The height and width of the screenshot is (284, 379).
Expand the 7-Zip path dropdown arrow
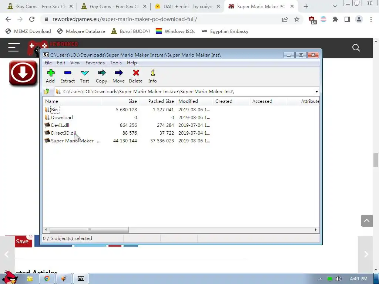316,92
